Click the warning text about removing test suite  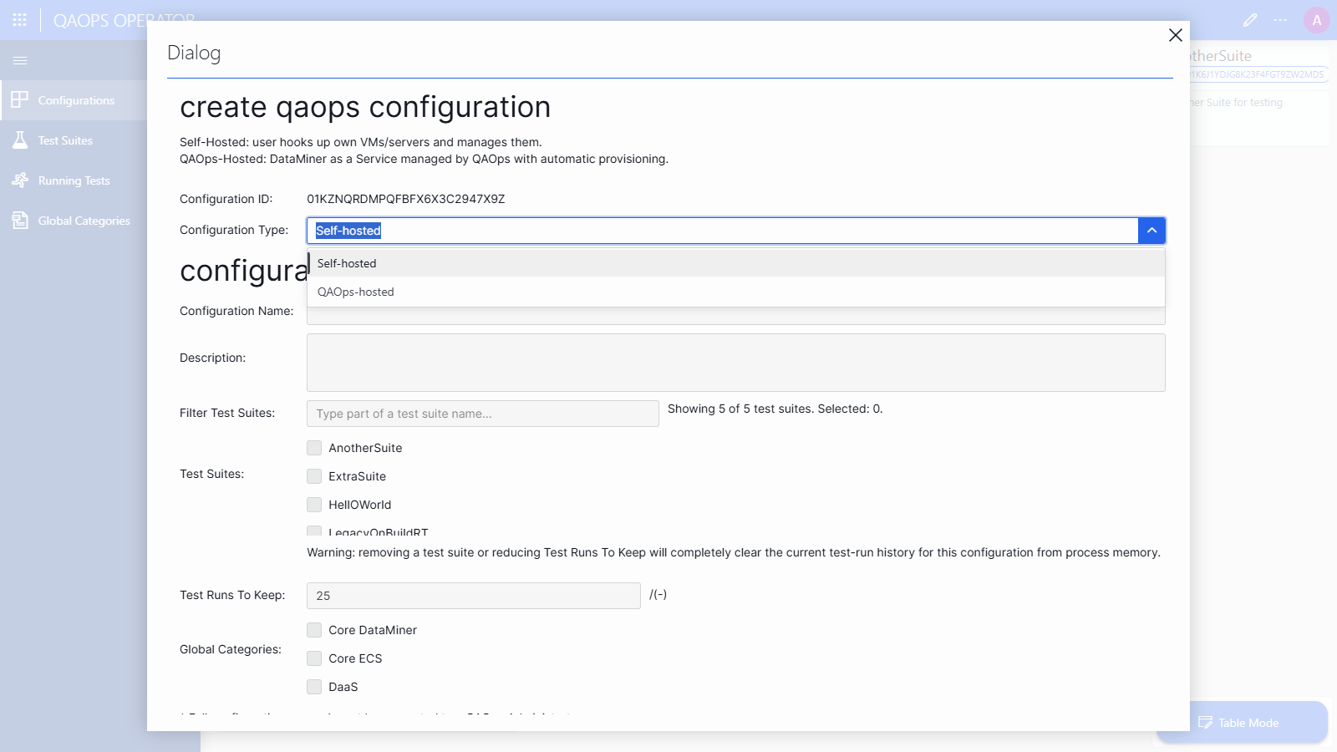tap(734, 552)
